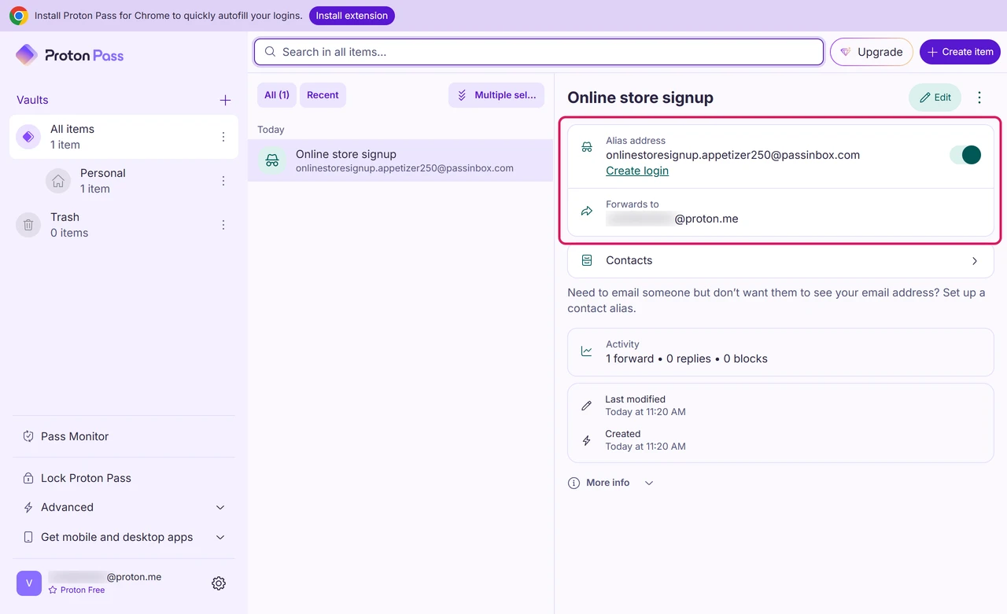Open the Trash vault

click(124, 225)
